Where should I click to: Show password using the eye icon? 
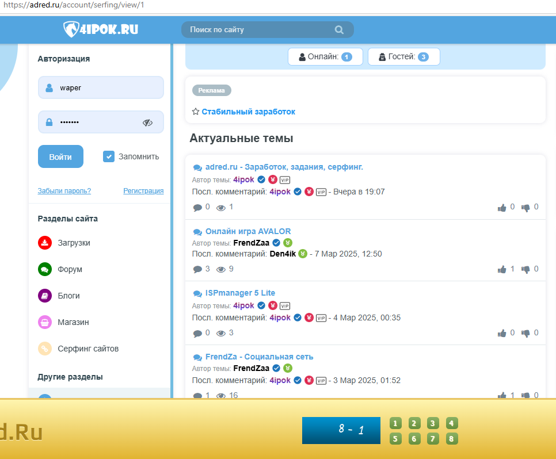147,123
